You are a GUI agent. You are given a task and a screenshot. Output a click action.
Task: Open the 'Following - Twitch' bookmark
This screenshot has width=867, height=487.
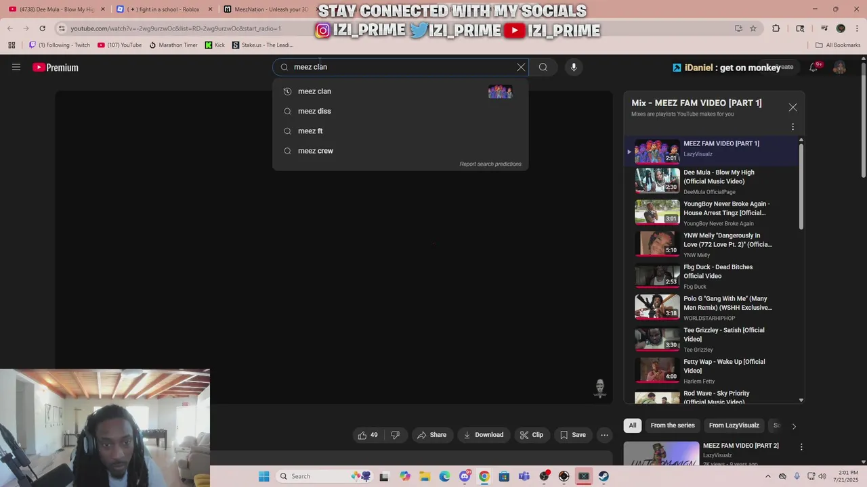pyautogui.click(x=60, y=45)
